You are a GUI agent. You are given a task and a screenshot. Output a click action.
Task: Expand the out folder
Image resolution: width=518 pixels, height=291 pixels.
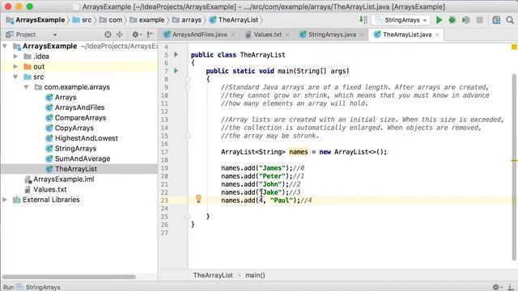(15, 66)
